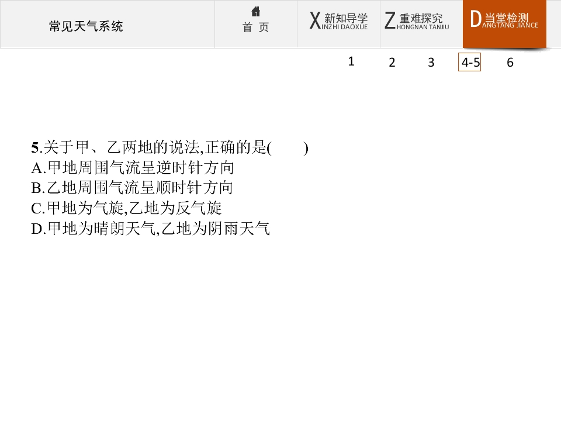Click the blank answer parentheses in question 5
Viewport: 561px width, 421px height.
coord(288,147)
